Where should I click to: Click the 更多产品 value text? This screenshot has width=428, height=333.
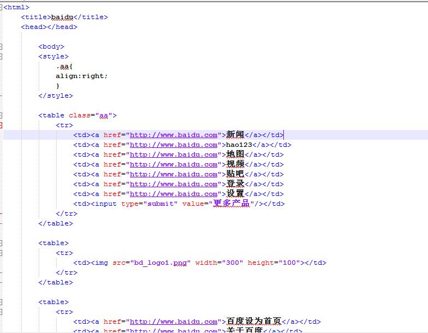[231, 203]
